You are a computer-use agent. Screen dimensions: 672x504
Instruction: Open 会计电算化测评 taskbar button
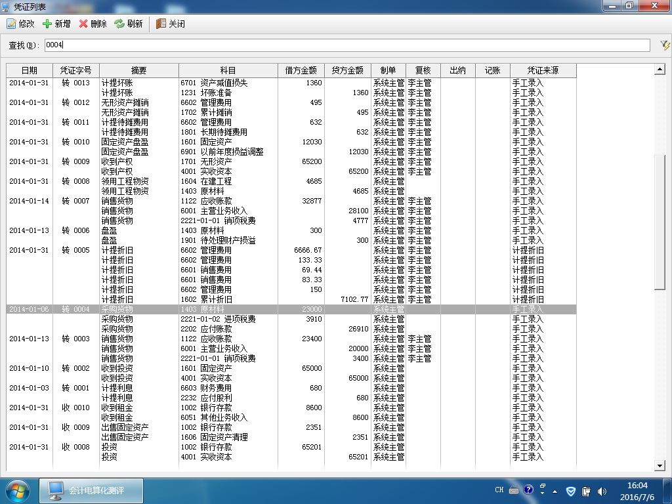point(91,491)
